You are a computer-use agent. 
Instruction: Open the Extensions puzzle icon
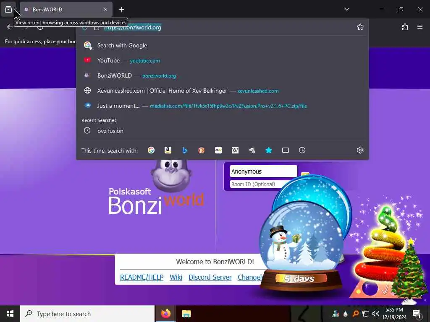click(405, 27)
